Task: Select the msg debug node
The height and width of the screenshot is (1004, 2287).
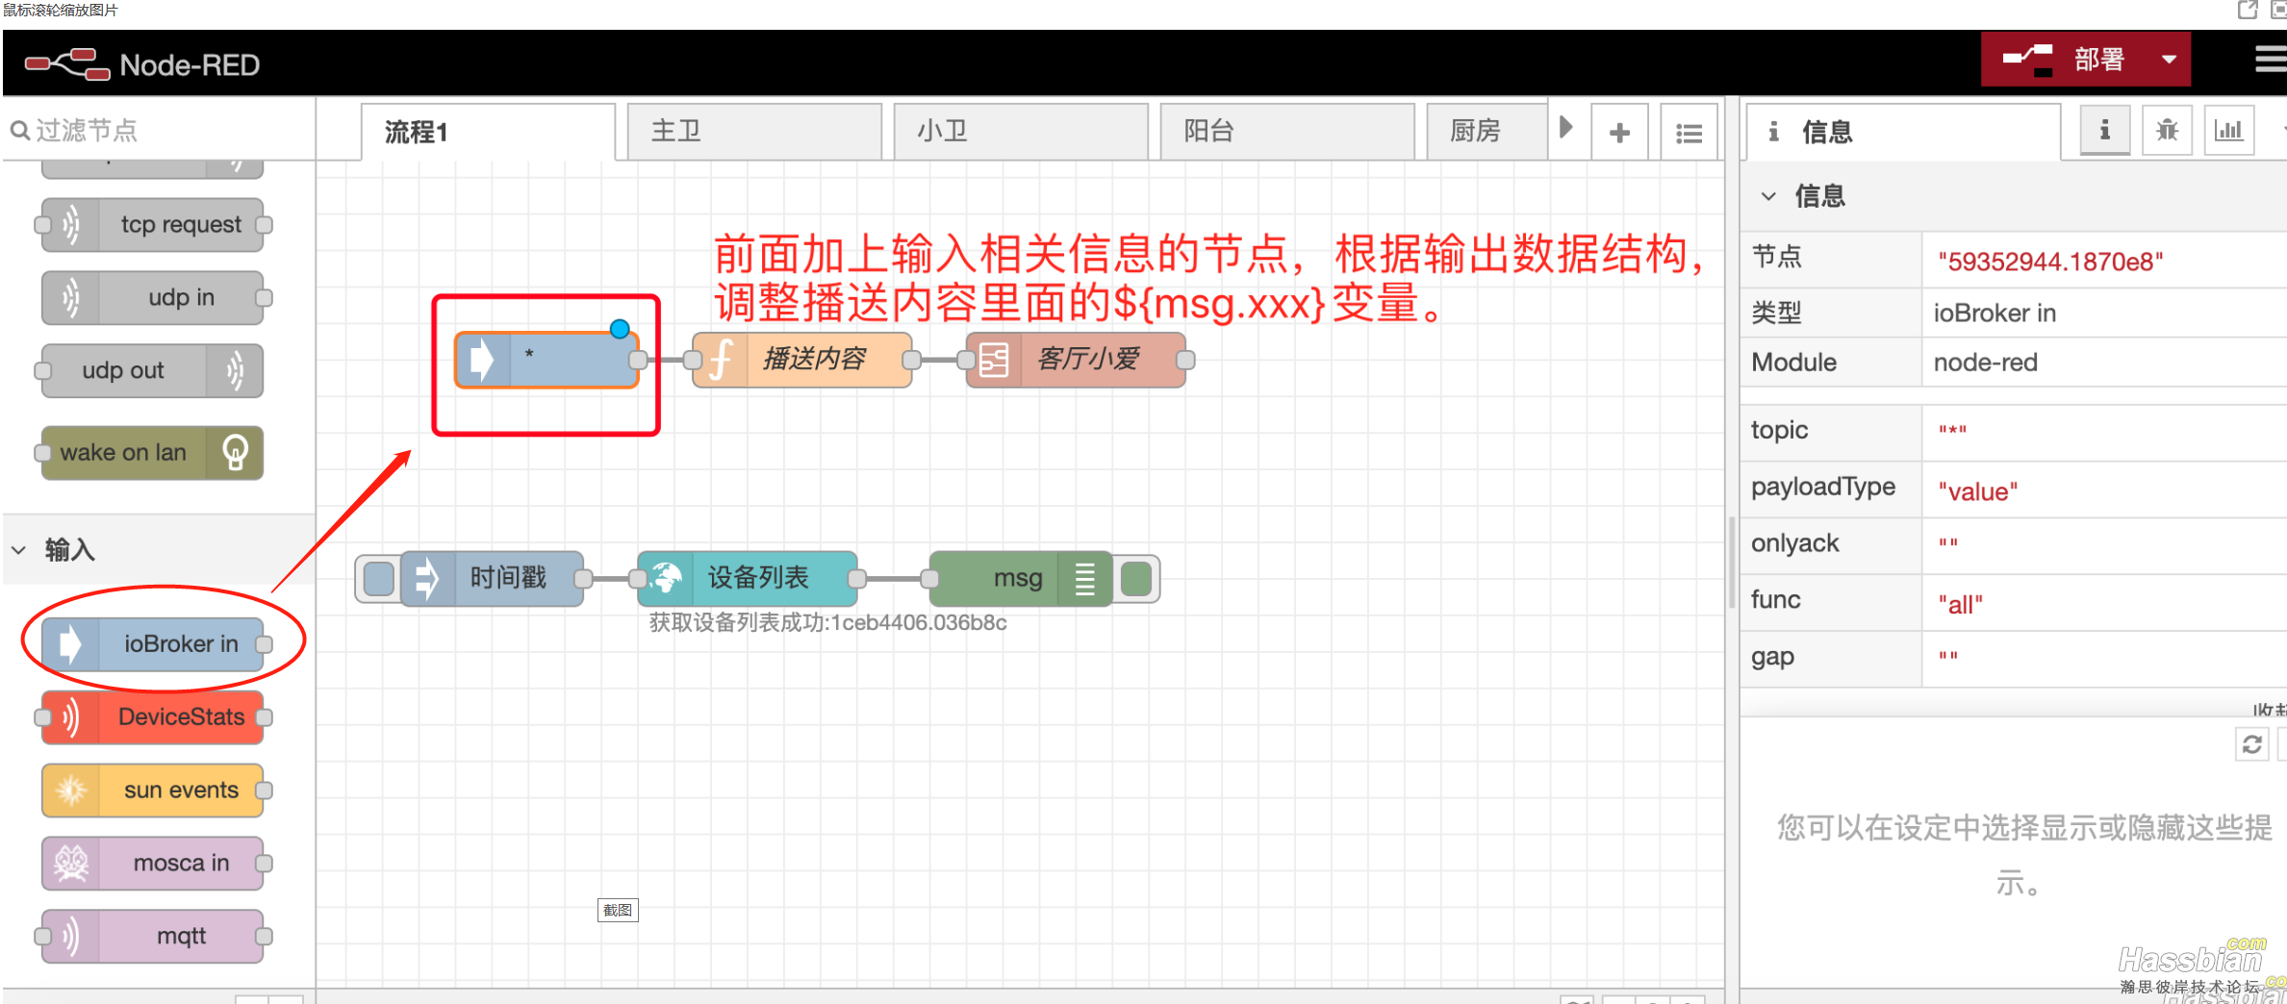Action: [1022, 579]
